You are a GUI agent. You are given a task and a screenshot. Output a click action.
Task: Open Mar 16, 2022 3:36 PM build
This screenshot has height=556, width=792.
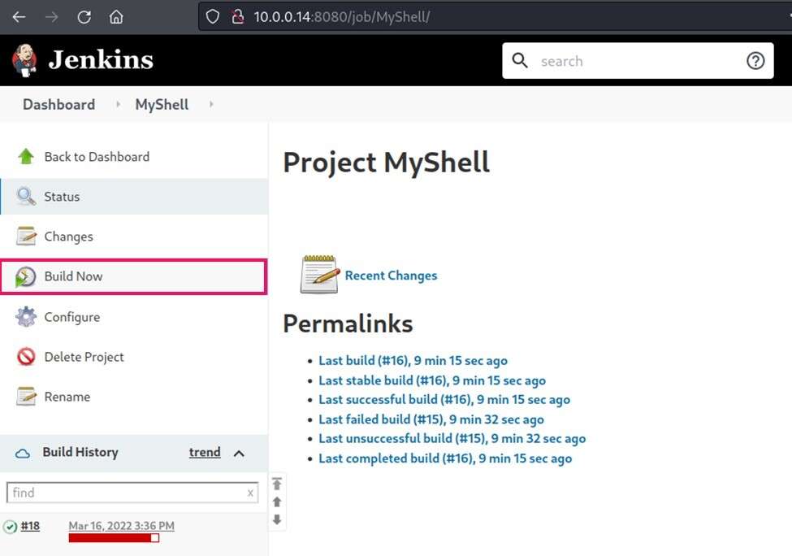pos(121,526)
